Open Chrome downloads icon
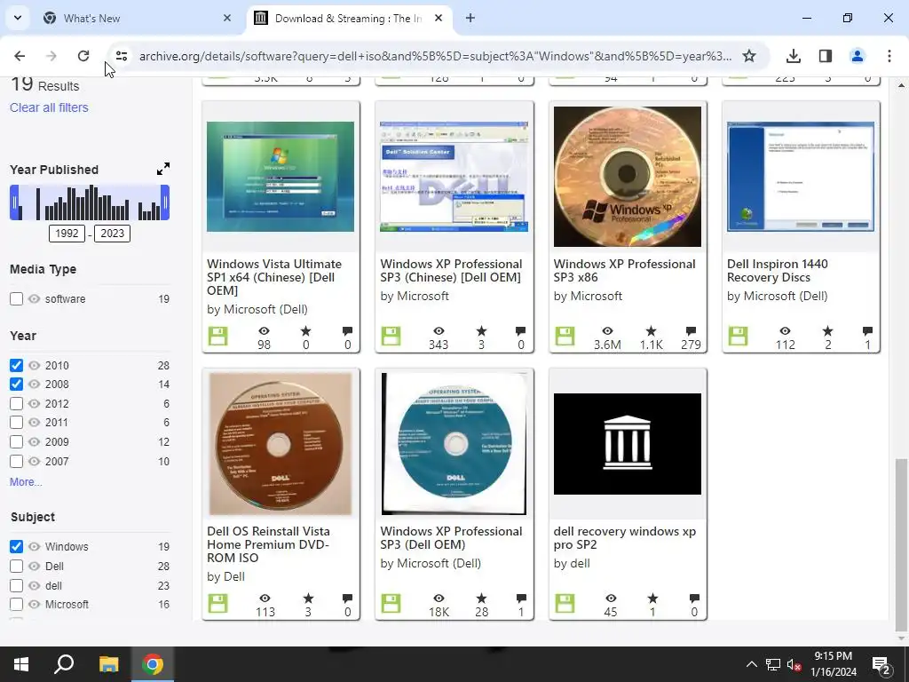Viewport: 909px width, 682px height. (793, 56)
